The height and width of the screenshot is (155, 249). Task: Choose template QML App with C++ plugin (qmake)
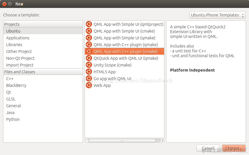(x=124, y=45)
